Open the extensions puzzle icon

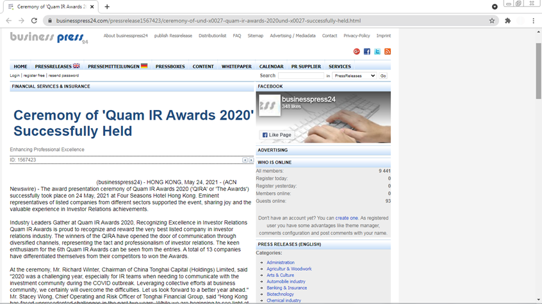tap(508, 20)
